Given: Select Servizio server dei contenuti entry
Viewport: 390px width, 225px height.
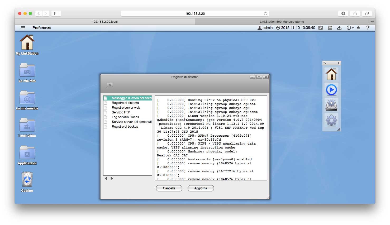Looking at the screenshot, I should [128, 122].
